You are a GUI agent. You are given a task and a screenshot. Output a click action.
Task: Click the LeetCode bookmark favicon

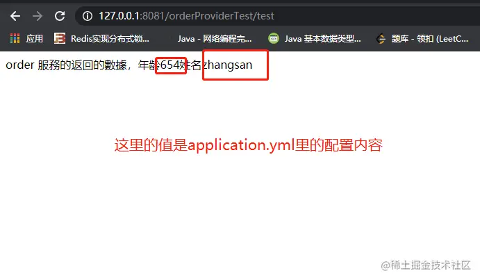pyautogui.click(x=381, y=39)
